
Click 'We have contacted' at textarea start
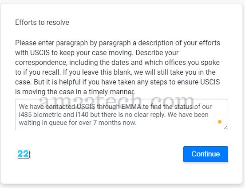click(x=47, y=107)
